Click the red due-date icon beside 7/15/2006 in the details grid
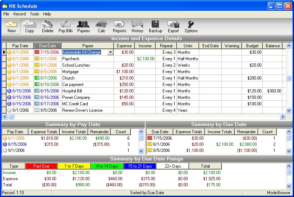Image resolution: width=294 pixels, height=197 pixels. 37,52
